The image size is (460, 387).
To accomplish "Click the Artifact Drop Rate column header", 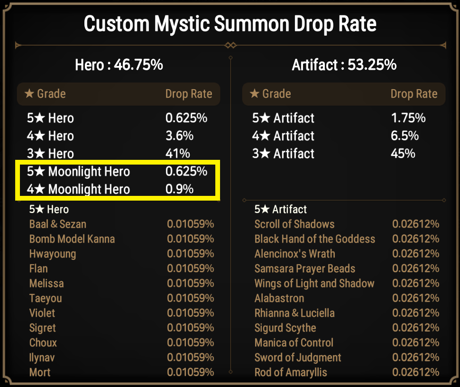I will tap(414, 94).
